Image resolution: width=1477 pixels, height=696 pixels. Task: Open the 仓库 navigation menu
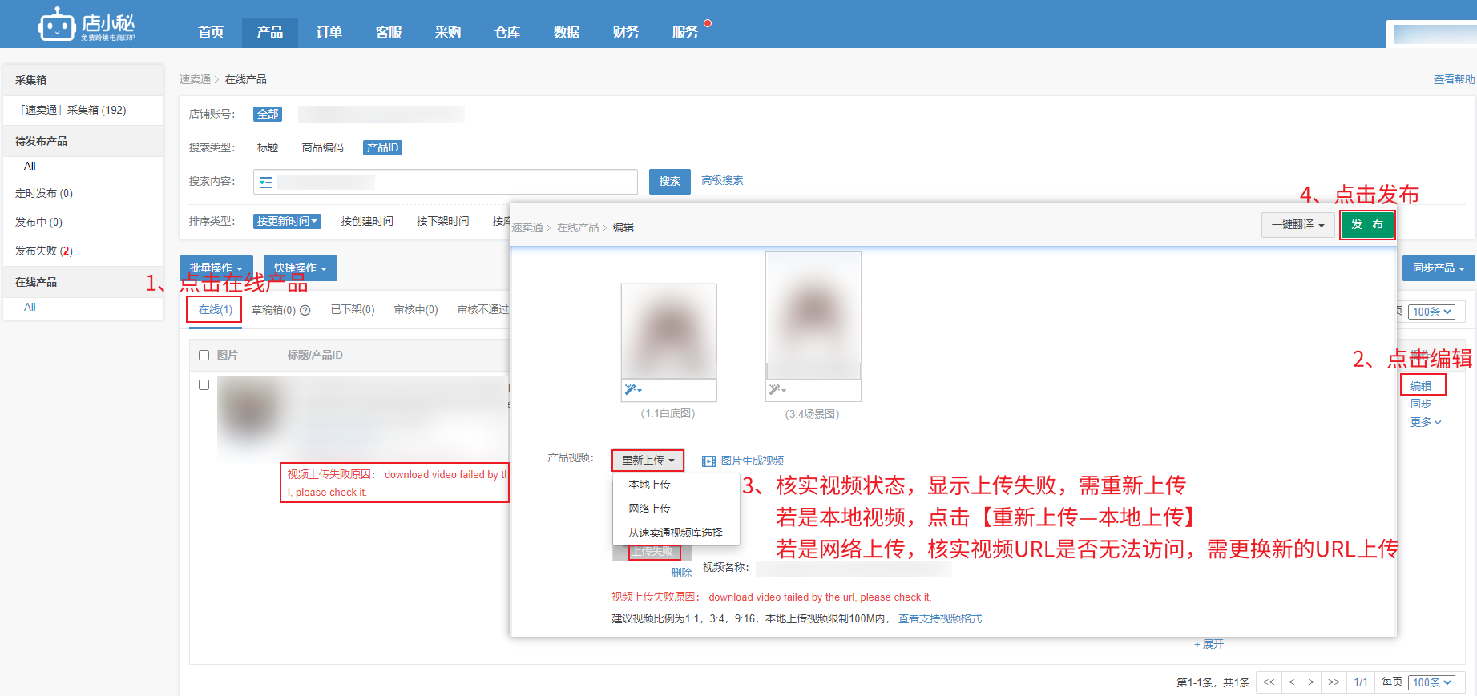(x=507, y=32)
